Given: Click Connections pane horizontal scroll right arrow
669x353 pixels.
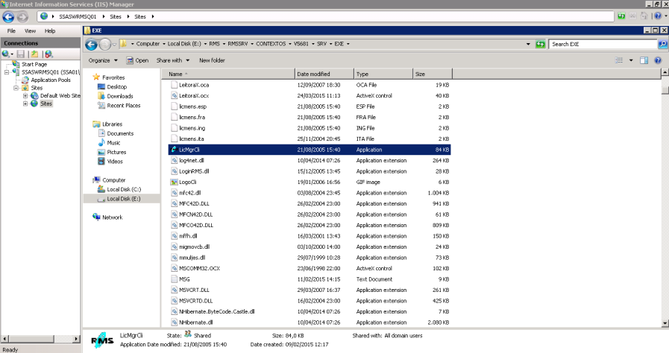Looking at the screenshot, I should coord(76,339).
